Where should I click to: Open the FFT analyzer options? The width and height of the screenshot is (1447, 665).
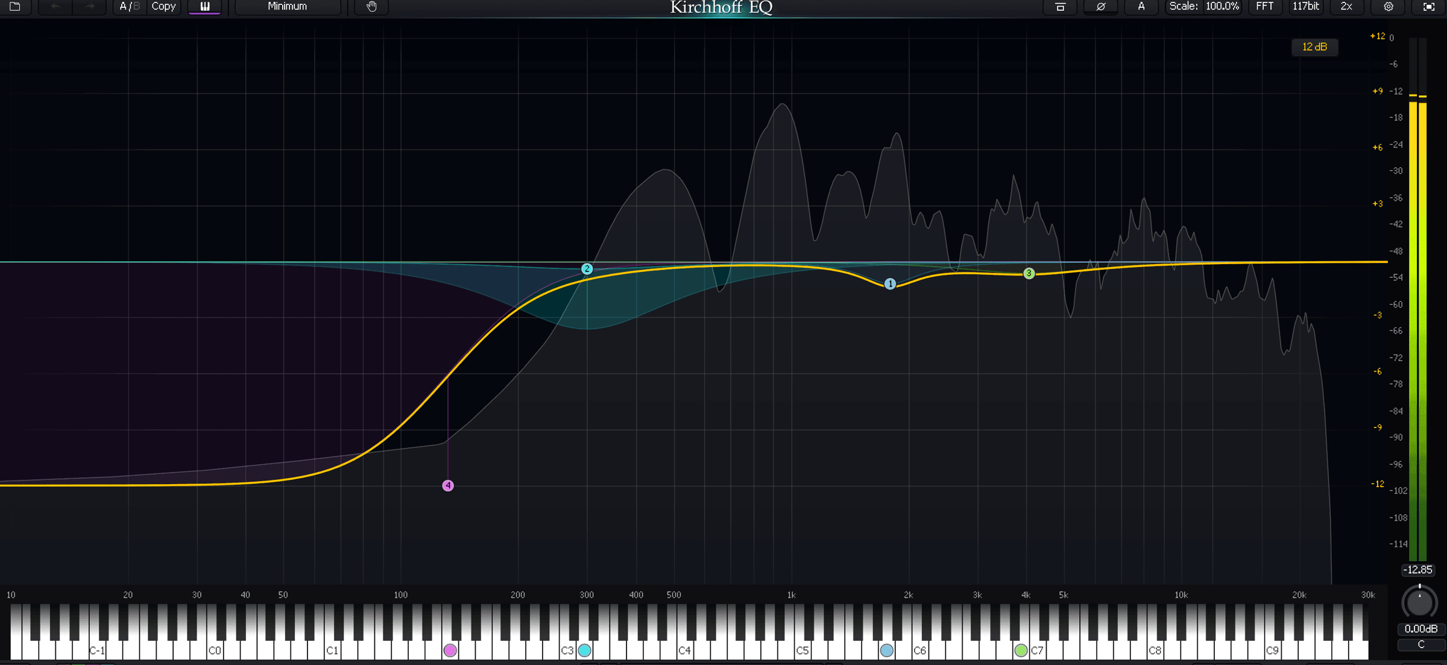pyautogui.click(x=1264, y=7)
